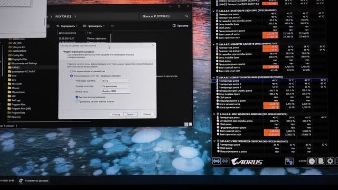The image size is (338, 190).
Task: Toggle the Explorer preview pane button Просмотр
Action: pos(181,26)
